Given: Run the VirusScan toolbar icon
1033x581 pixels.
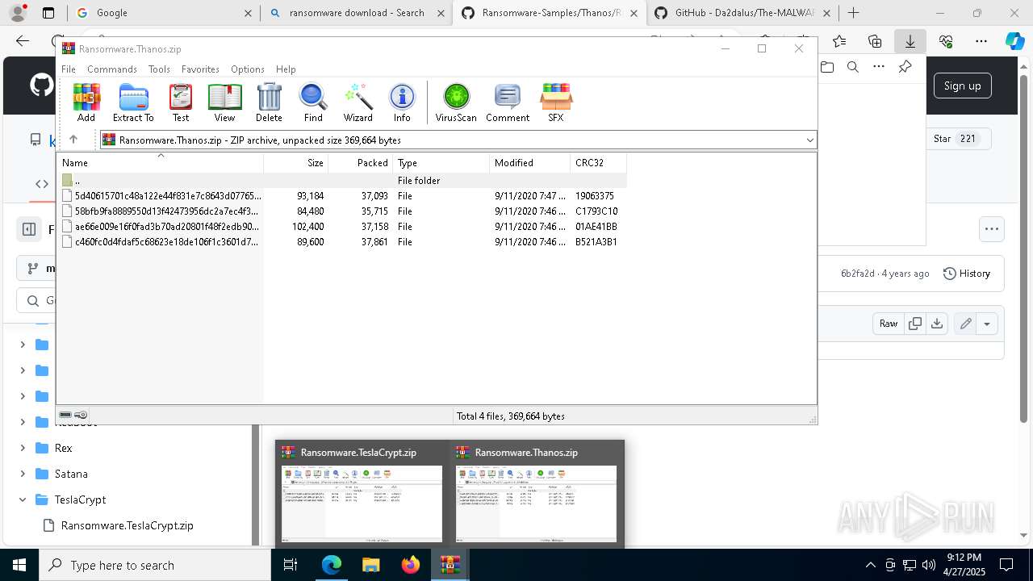Looking at the screenshot, I should pyautogui.click(x=456, y=102).
